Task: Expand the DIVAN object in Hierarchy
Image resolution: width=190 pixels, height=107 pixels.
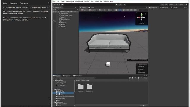Action: (58, 23)
